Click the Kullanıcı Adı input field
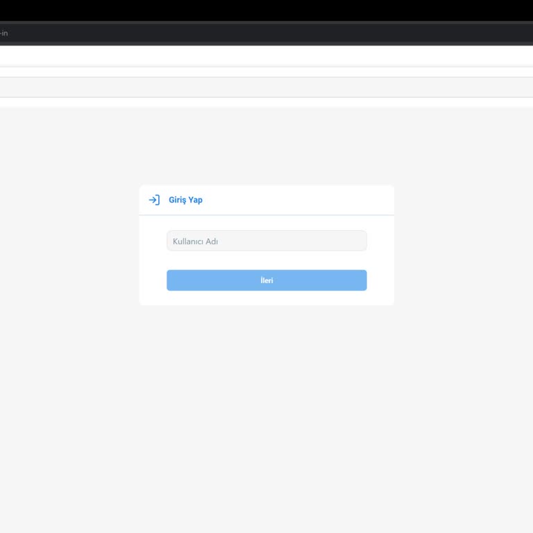Viewport: 533px width, 533px height. tap(266, 241)
